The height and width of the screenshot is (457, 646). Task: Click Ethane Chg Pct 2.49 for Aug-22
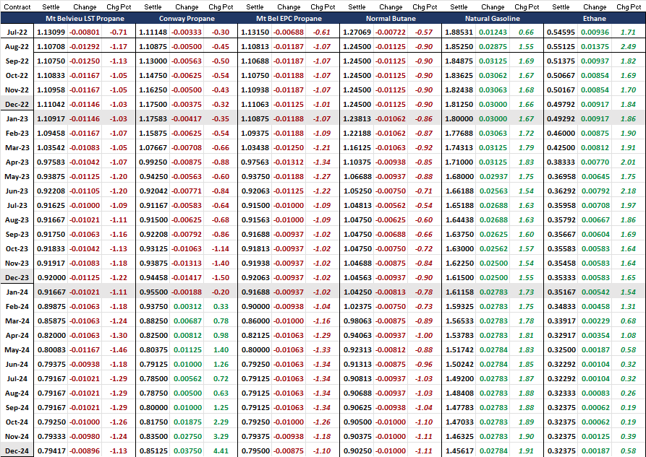pos(629,46)
